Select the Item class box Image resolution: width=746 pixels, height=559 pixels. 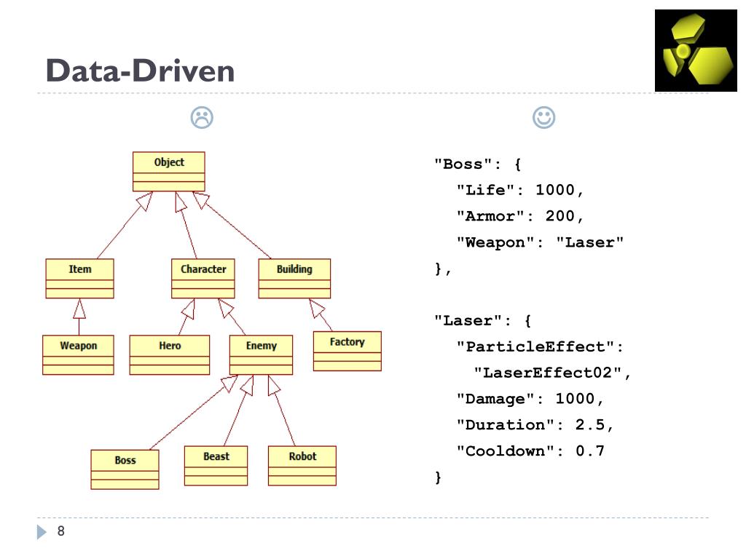[x=79, y=279]
